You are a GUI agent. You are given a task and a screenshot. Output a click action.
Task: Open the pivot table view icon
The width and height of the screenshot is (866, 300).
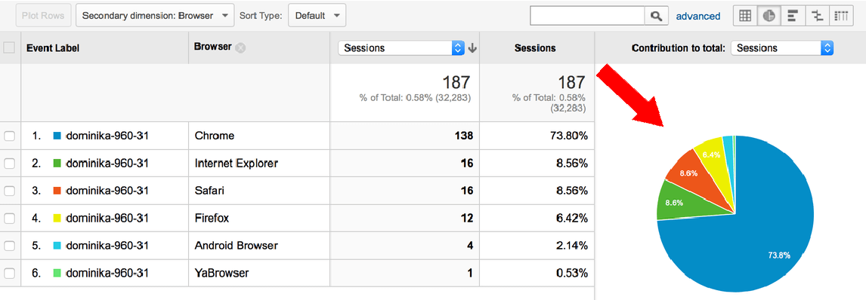coord(841,16)
